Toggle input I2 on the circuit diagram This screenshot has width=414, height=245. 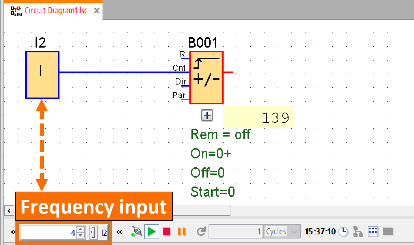point(42,75)
